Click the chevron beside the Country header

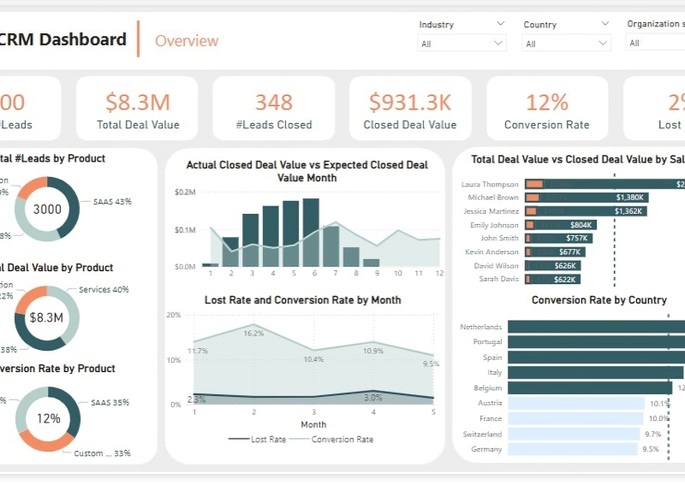click(605, 25)
